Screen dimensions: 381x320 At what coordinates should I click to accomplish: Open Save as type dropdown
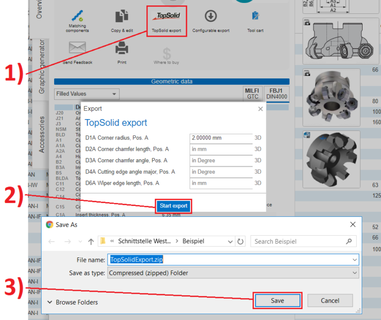pos(233,273)
